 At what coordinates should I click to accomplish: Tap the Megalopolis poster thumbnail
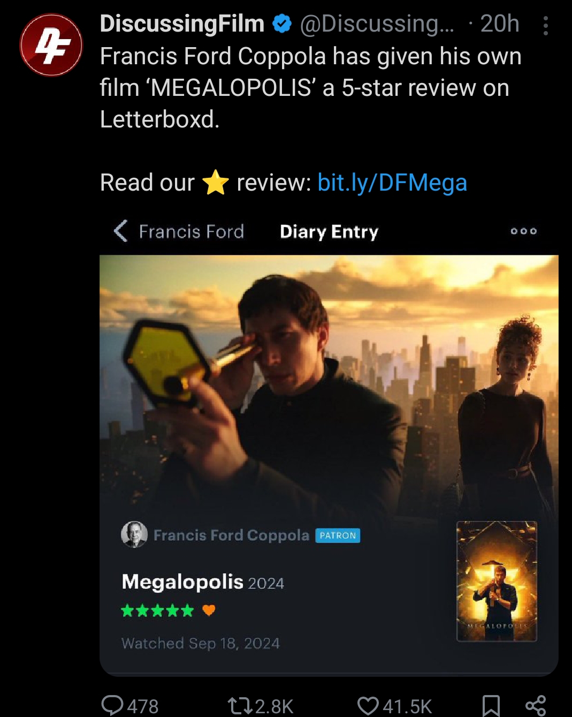point(497,581)
